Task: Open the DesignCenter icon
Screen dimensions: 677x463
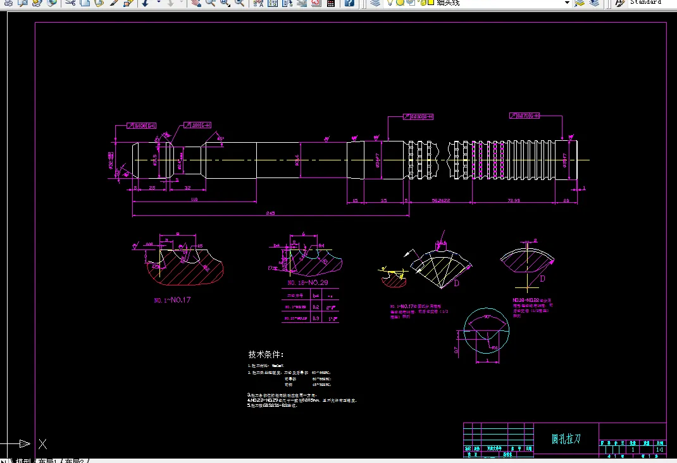Action: point(273,3)
